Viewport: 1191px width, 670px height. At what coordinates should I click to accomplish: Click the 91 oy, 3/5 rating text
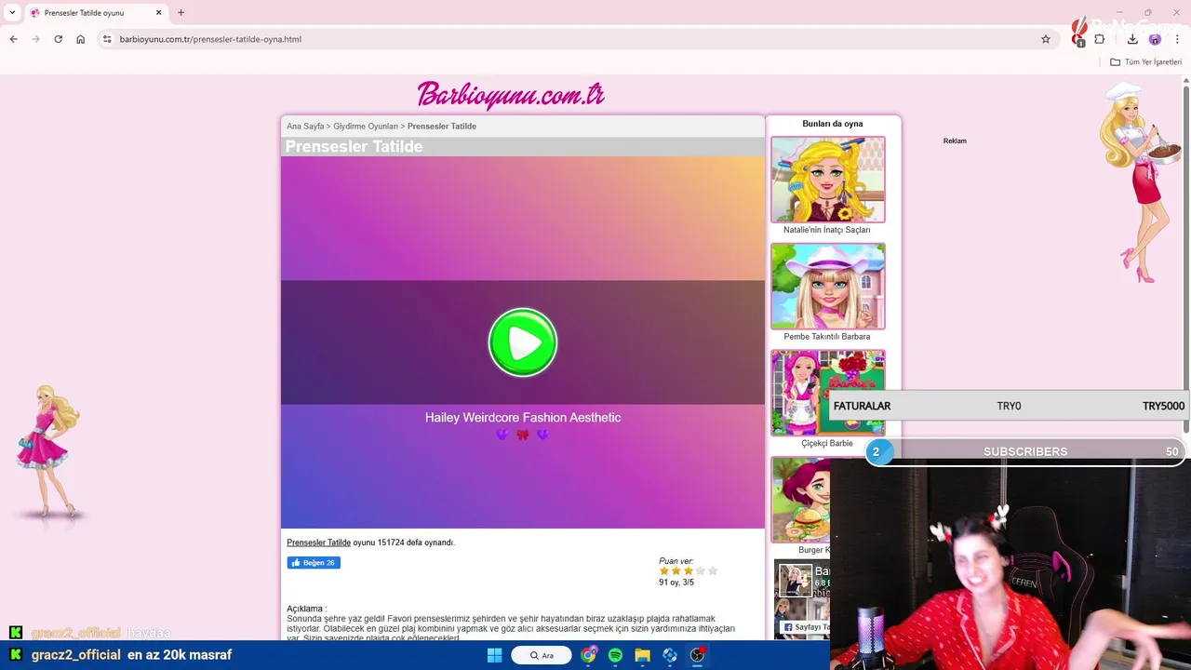coord(676,583)
